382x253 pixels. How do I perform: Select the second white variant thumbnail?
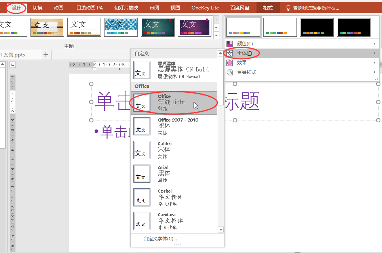click(280, 27)
